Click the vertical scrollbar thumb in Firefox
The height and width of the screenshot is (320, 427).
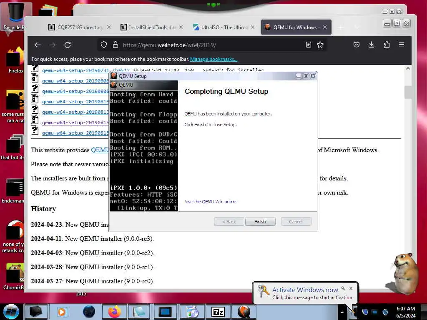408,92
